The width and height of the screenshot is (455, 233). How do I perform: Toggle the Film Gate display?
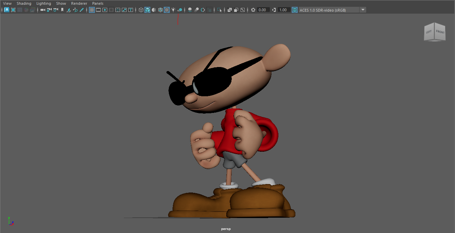[98, 10]
